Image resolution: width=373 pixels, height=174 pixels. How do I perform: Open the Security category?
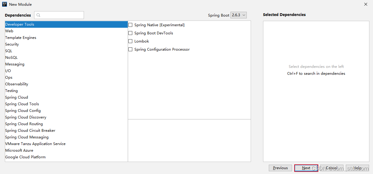[66, 44]
